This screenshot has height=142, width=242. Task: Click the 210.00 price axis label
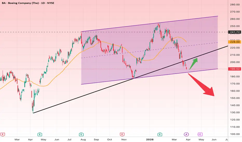pyautogui.click(x=235, y=55)
